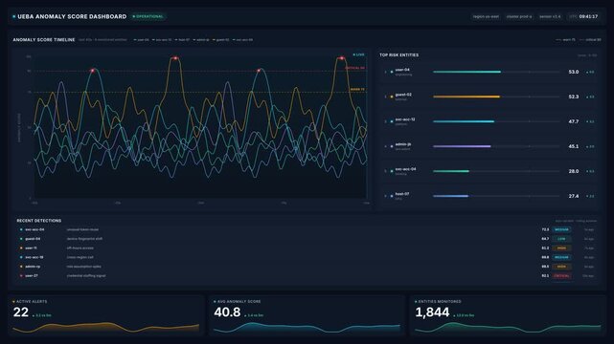Screen dimensions: 614x344
Task: Click the CRITICAL severity badge
Action: (x=561, y=275)
